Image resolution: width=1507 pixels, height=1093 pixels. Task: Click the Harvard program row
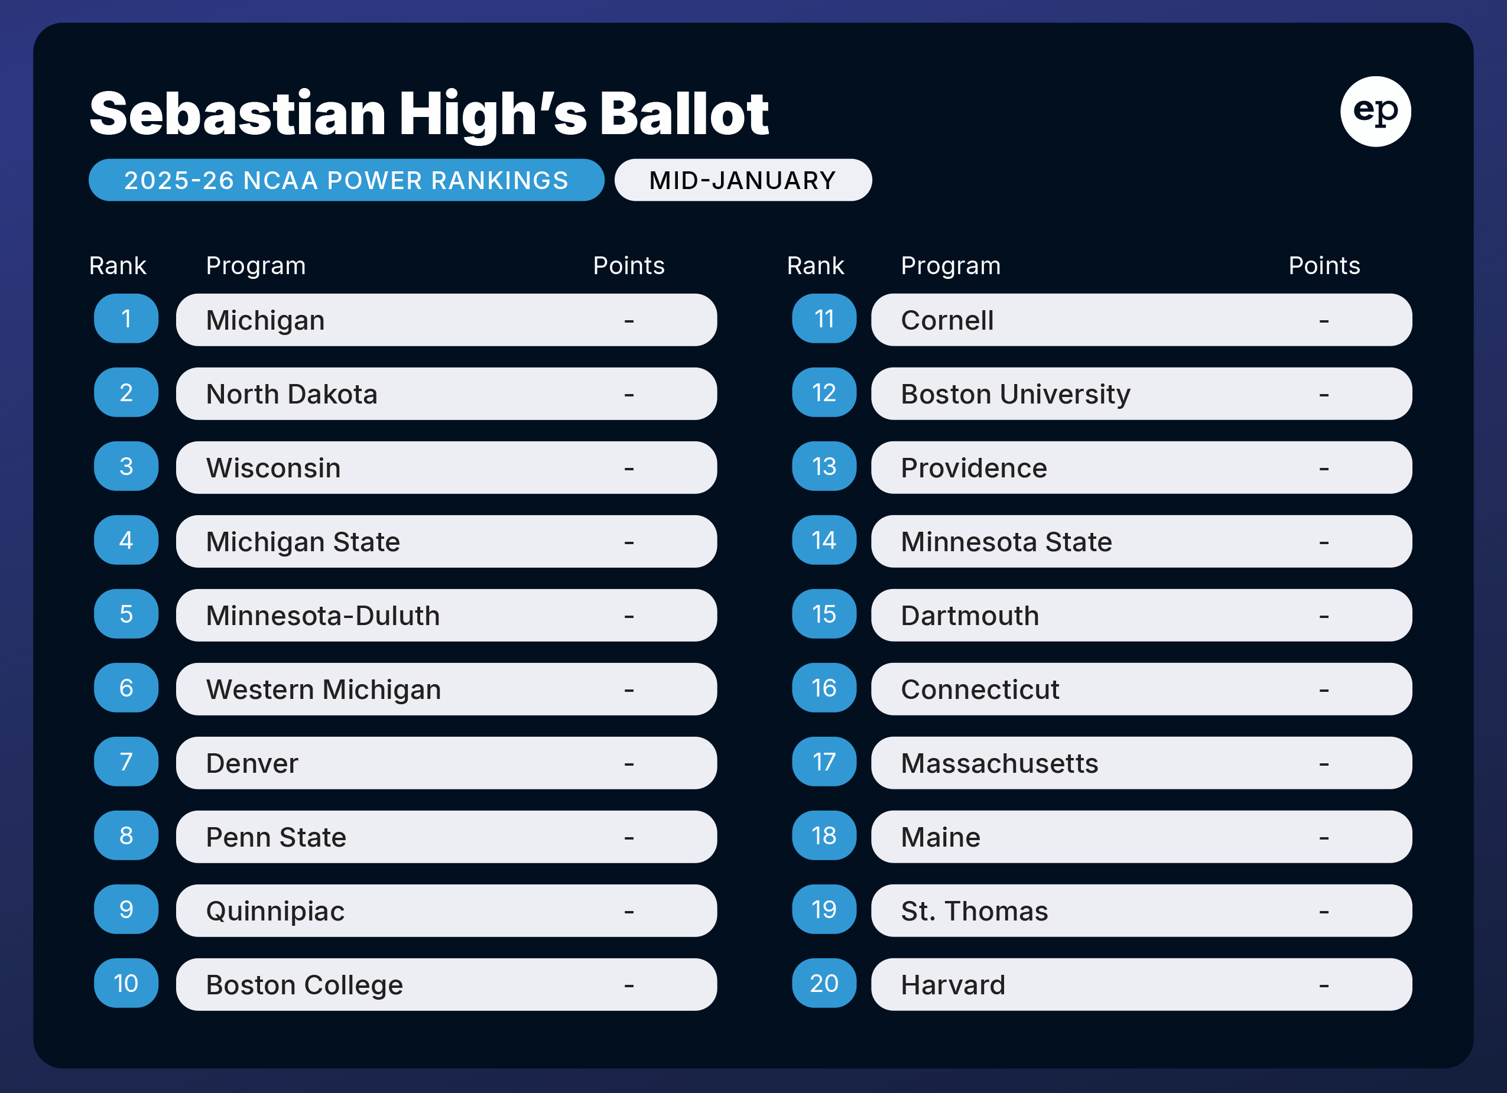[x=1141, y=985]
